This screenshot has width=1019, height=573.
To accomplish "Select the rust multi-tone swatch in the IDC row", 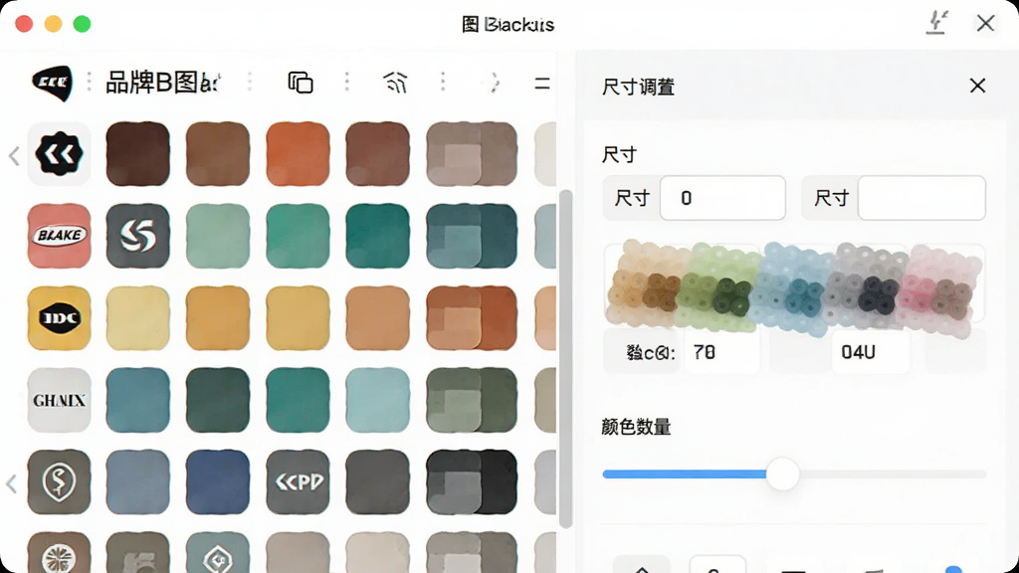I will click(472, 318).
